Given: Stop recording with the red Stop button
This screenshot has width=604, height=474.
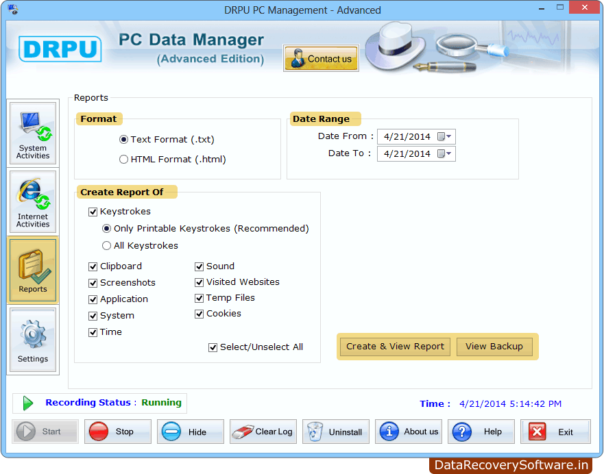Looking at the screenshot, I should 117,432.
